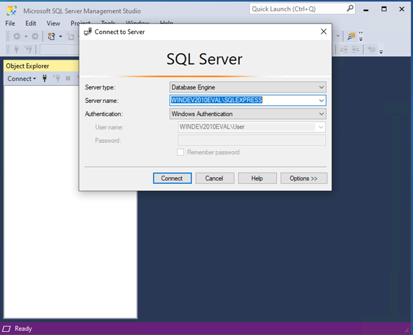The image size is (413, 335).
Task: Open the Authentication dropdown
Action: pos(248,113)
